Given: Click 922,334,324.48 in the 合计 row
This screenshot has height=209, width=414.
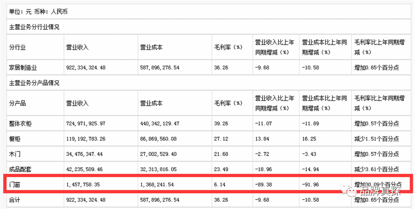Looking at the screenshot, I should [86, 200].
